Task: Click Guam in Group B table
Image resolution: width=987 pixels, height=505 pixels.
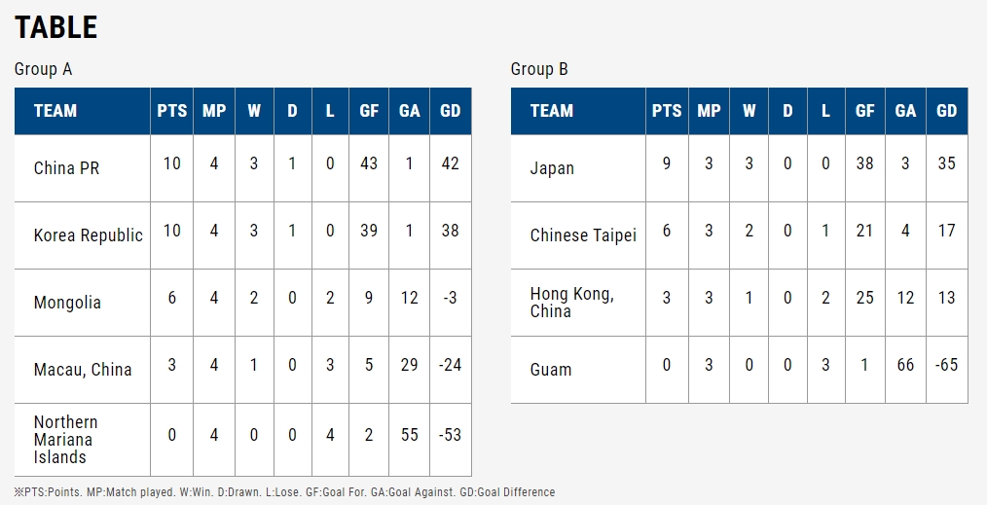Action: click(x=551, y=369)
